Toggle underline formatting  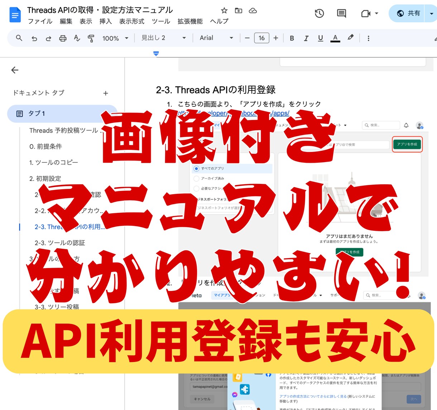321,38
